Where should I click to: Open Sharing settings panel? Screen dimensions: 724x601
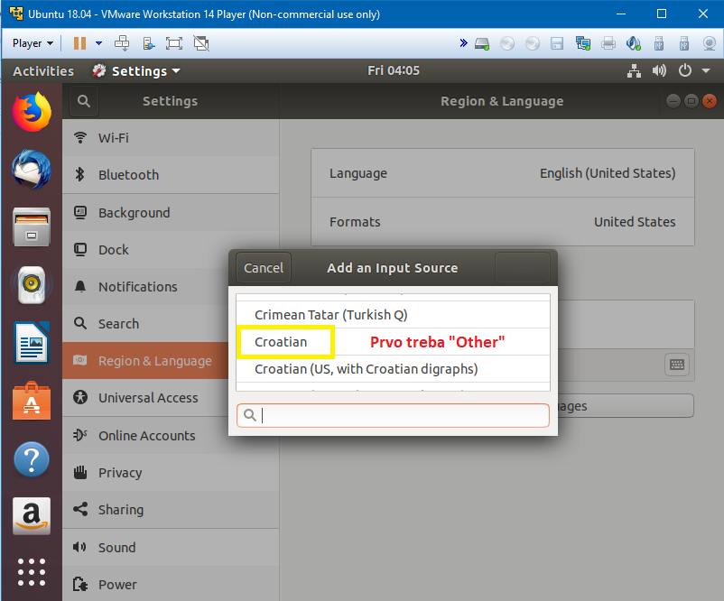tap(171, 510)
